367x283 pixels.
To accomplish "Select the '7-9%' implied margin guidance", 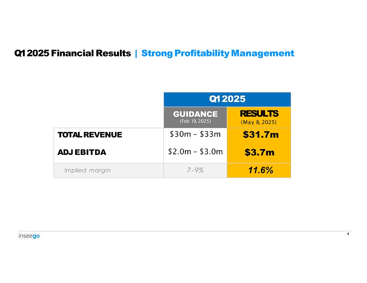I will point(194,170).
